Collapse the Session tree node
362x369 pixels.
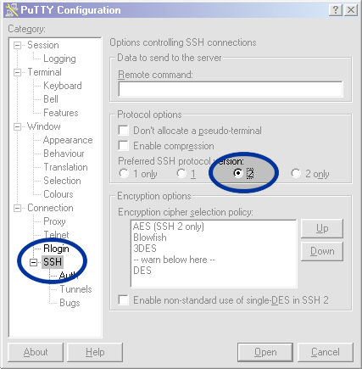17,45
